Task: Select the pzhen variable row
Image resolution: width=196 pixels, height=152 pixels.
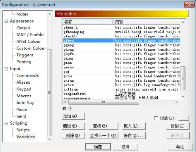Action: 121,85
